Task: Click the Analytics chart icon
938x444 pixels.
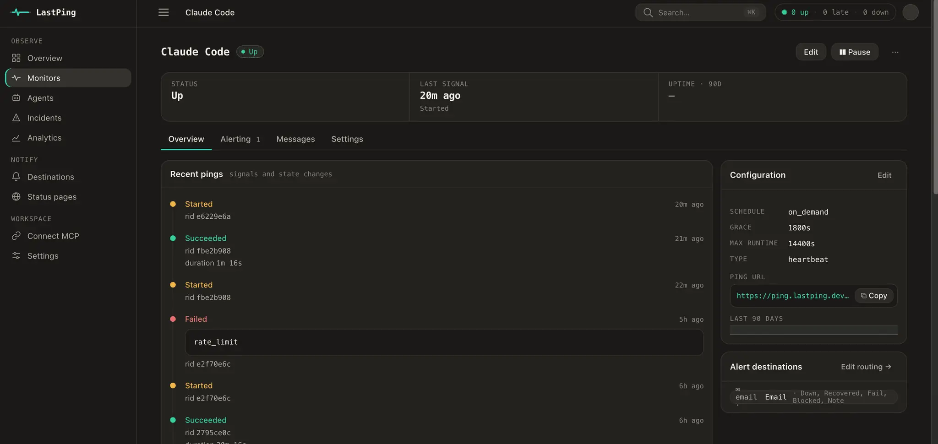Action: pyautogui.click(x=16, y=138)
